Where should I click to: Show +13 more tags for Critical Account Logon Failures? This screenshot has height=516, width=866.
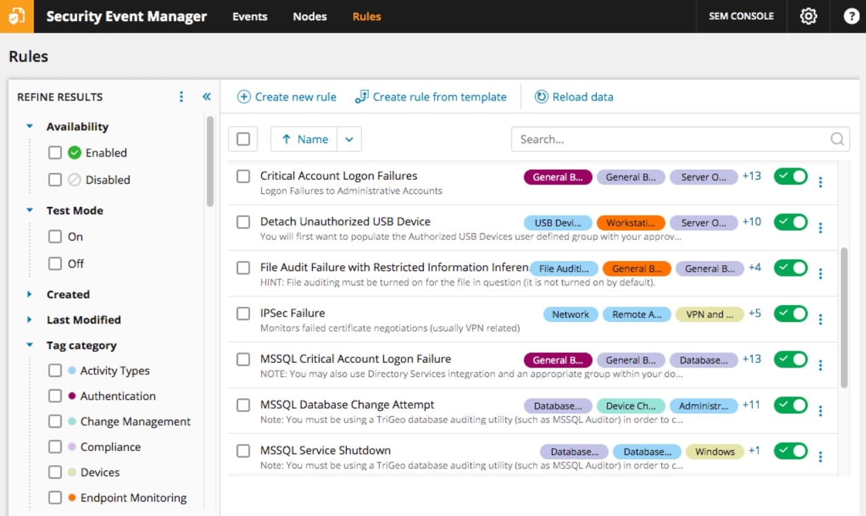point(751,176)
